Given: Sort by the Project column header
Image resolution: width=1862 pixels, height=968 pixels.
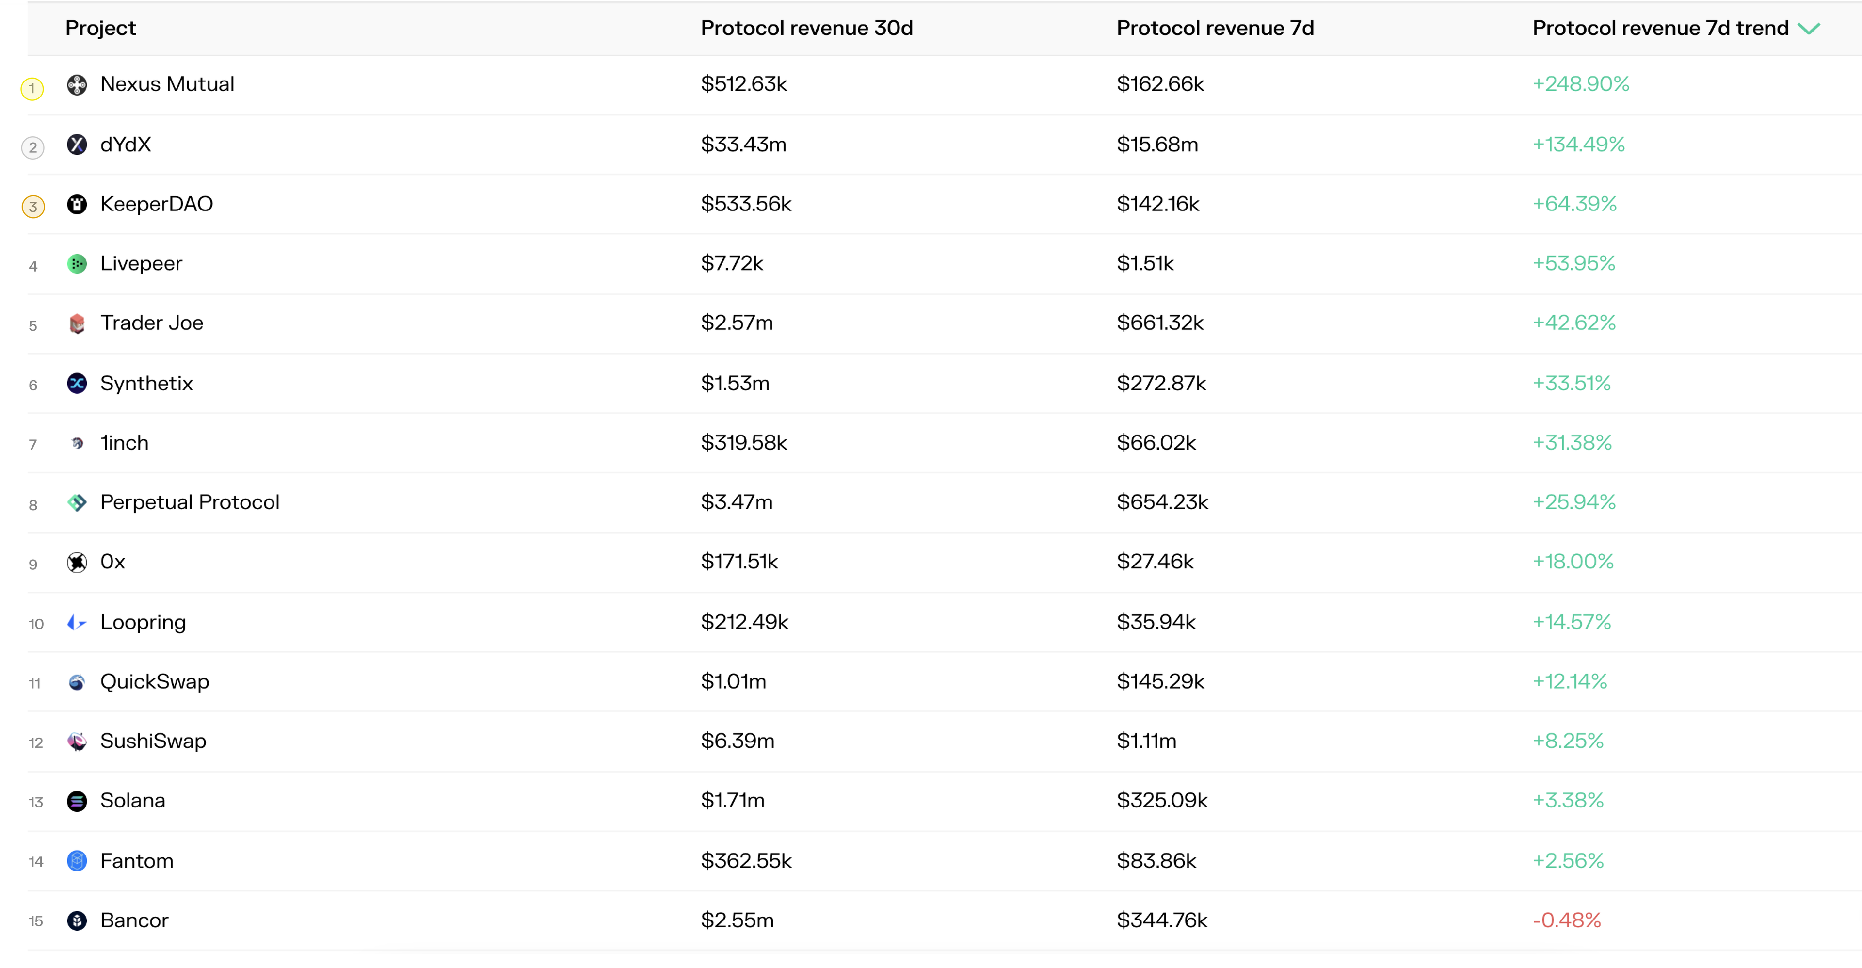Looking at the screenshot, I should point(100,28).
